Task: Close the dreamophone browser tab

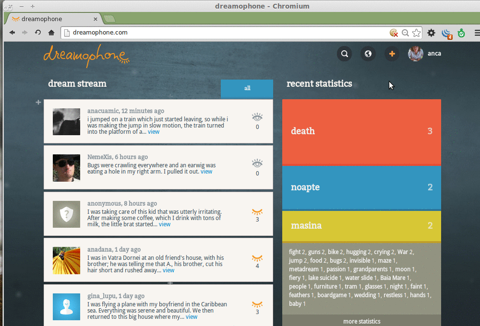Action: point(96,19)
